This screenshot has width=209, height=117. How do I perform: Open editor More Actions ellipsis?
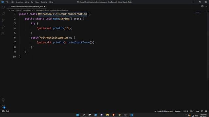pos(206,6)
